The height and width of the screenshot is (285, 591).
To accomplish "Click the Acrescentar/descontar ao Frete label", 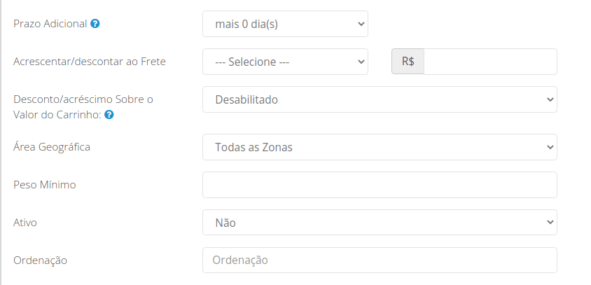I will (x=90, y=62).
